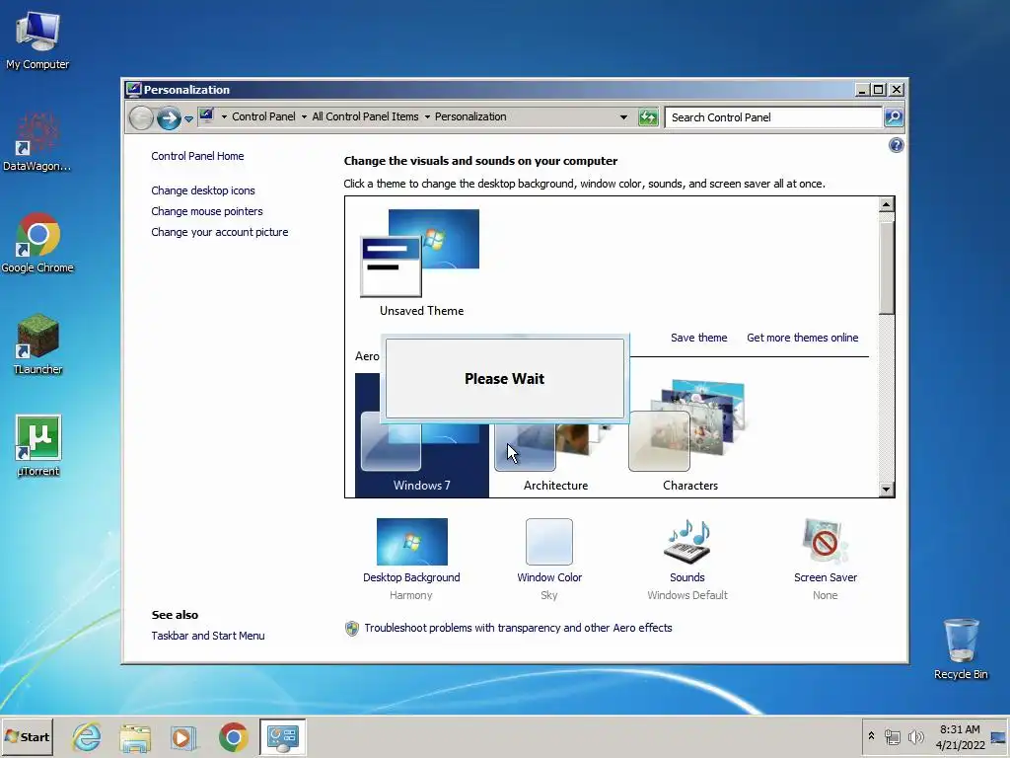1010x758 pixels.
Task: Click Get more themes online link
Action: point(802,338)
